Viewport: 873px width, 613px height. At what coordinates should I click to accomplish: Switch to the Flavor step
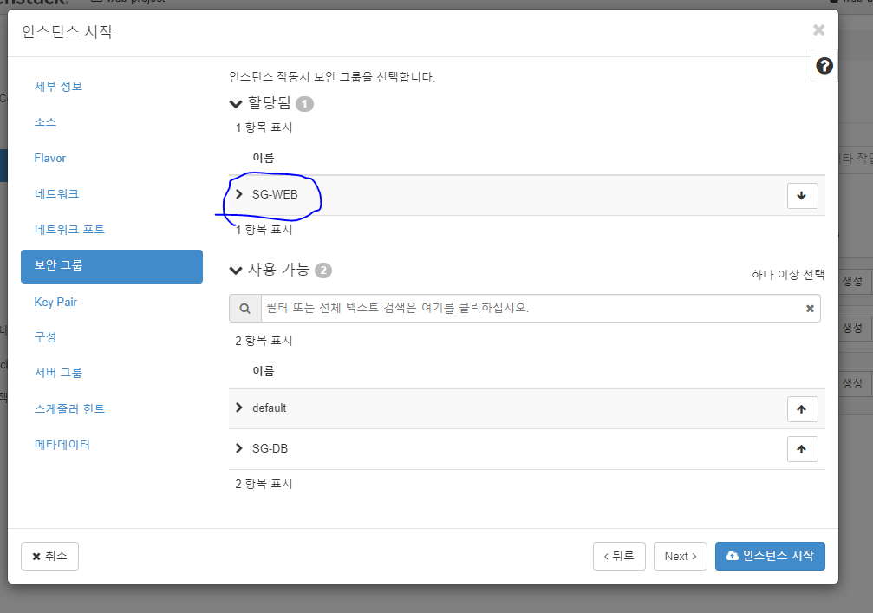coord(50,158)
